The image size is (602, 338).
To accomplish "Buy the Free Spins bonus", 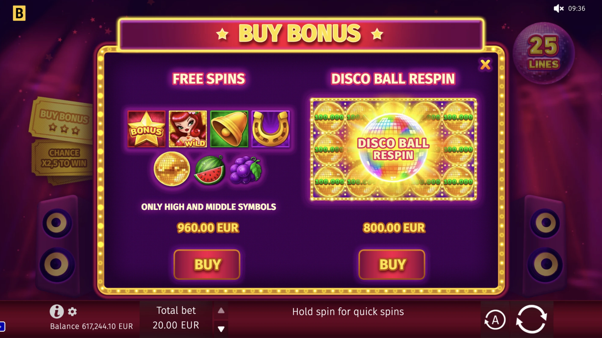I will pos(207,264).
